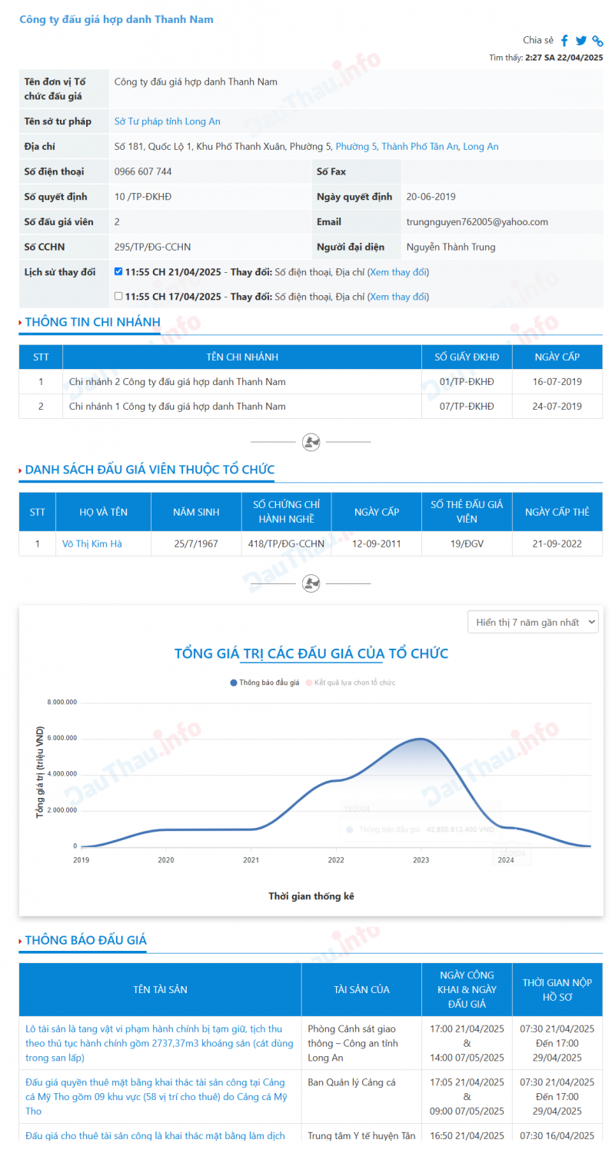Image resolution: width=612 pixels, height=1153 pixels.
Task: Share page via Twitter icon
Action: 581,41
